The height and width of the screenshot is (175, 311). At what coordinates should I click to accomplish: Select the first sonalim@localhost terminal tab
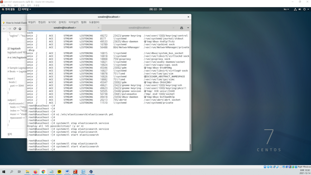[x=65, y=28]
